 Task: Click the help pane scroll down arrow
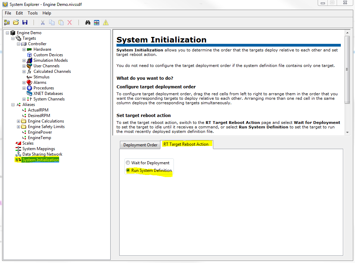[x=347, y=133]
